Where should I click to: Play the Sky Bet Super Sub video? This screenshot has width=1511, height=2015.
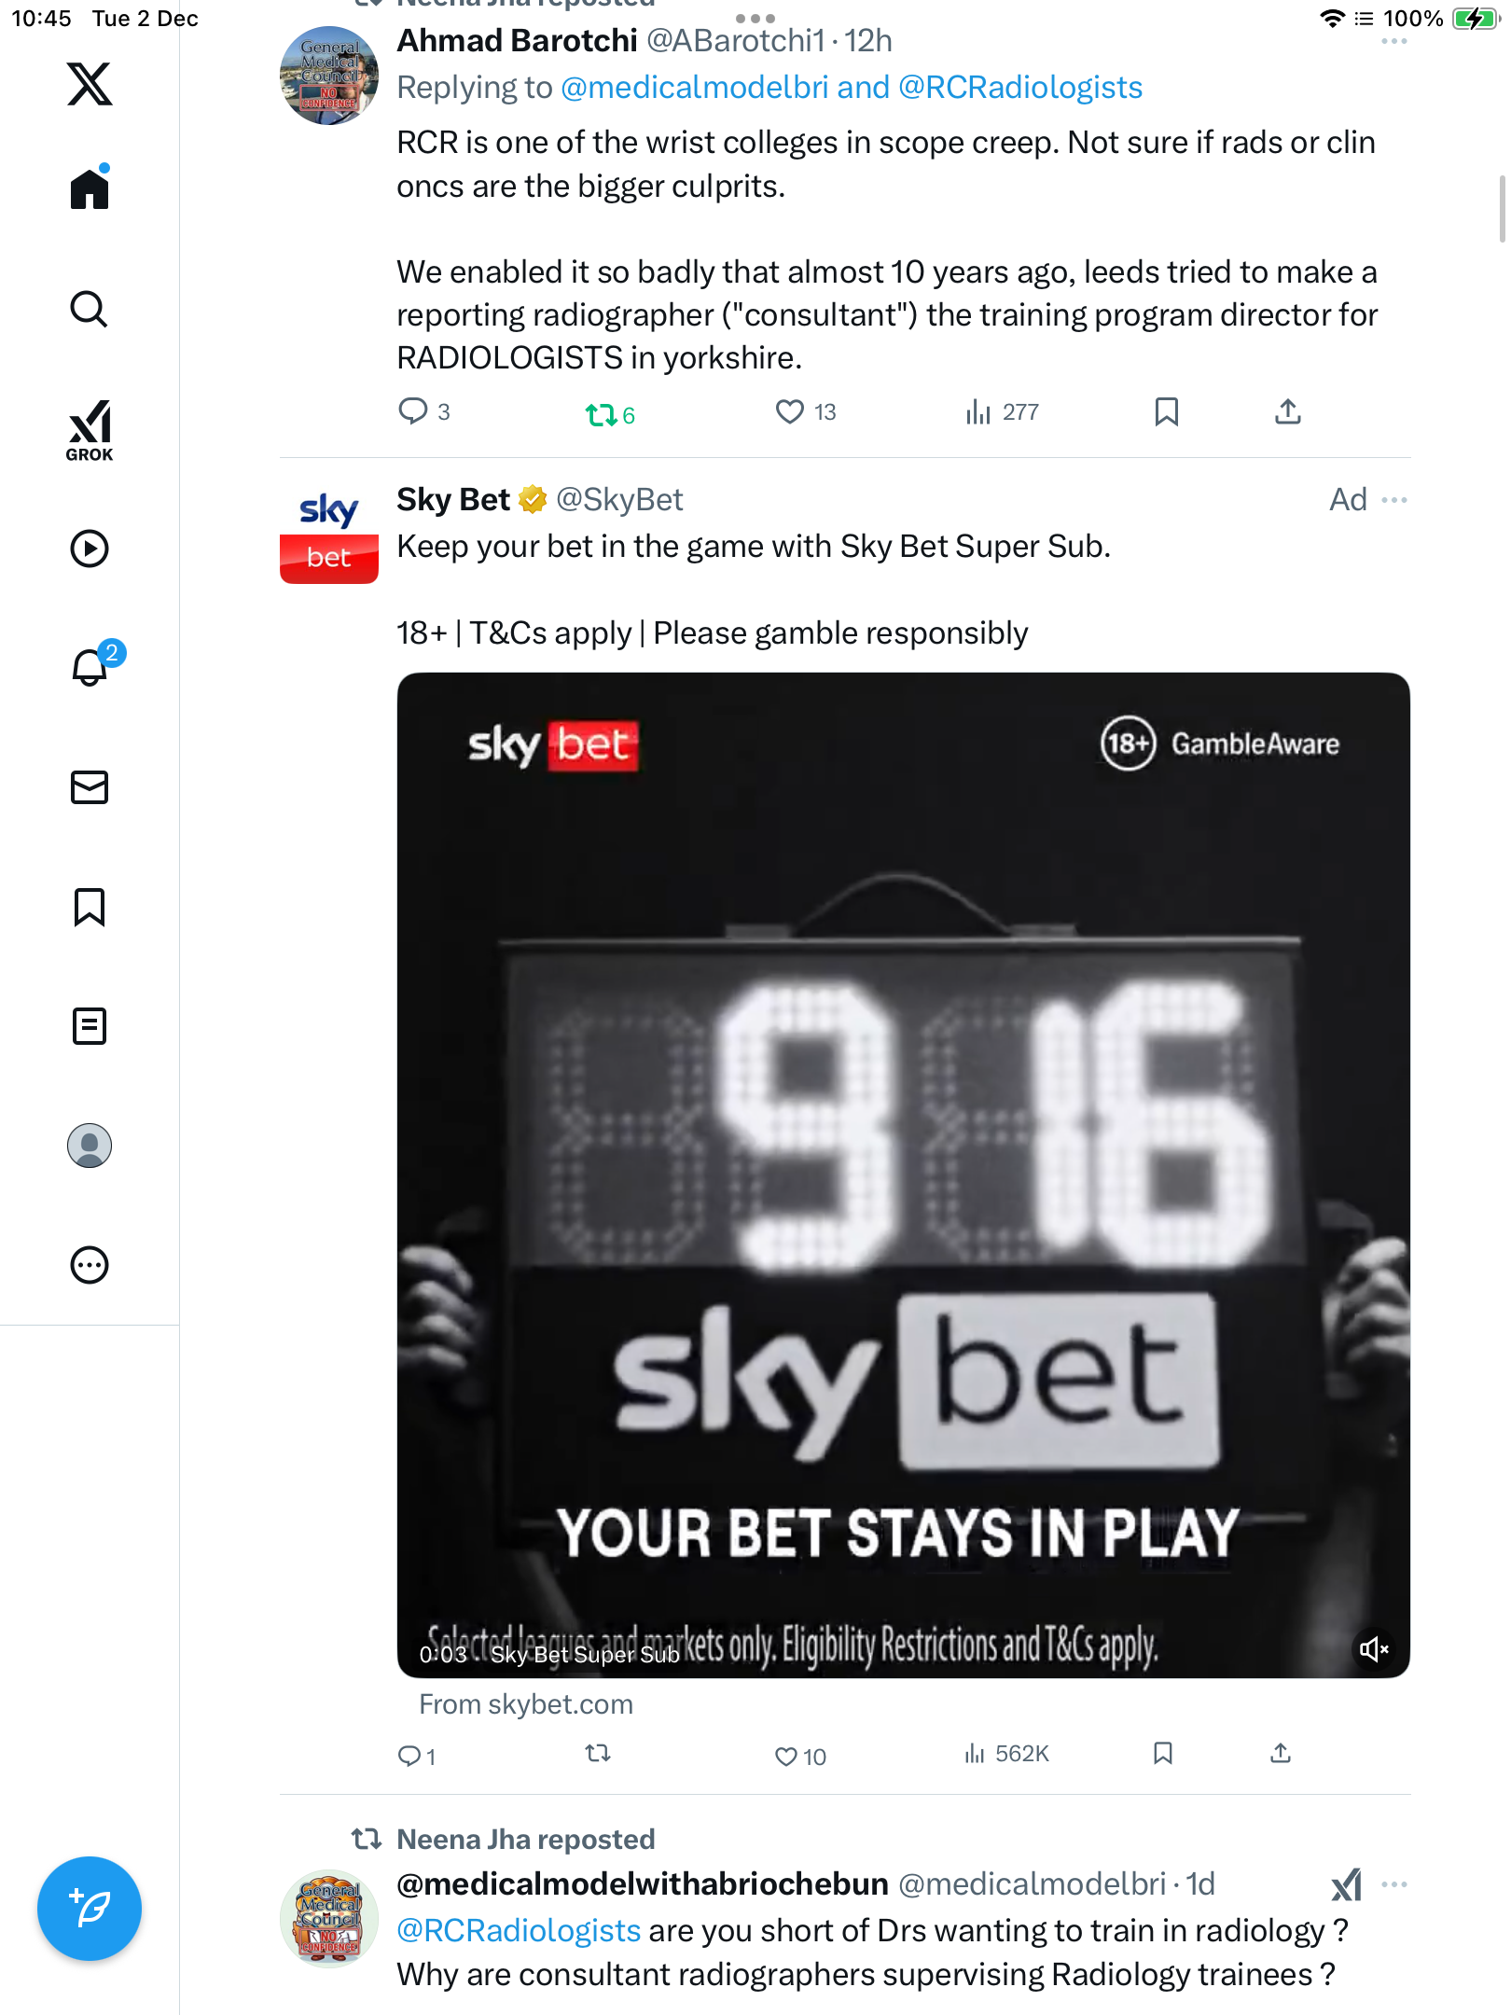pos(903,1175)
